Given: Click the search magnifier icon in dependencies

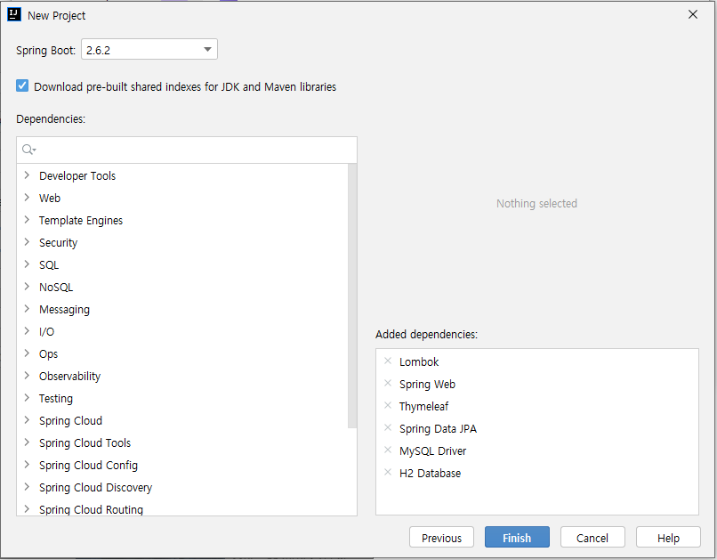Looking at the screenshot, I should (x=28, y=150).
